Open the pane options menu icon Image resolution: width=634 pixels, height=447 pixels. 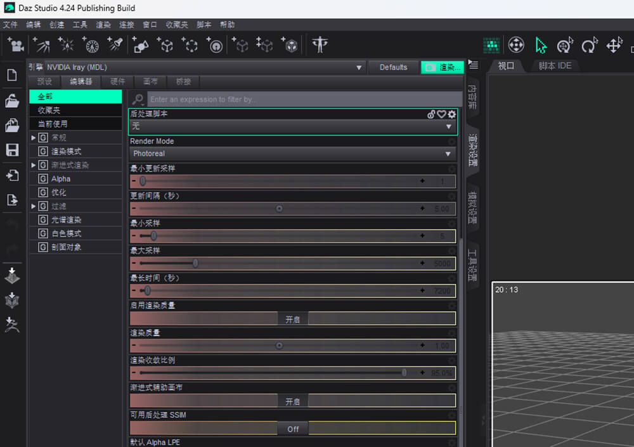tap(473, 64)
